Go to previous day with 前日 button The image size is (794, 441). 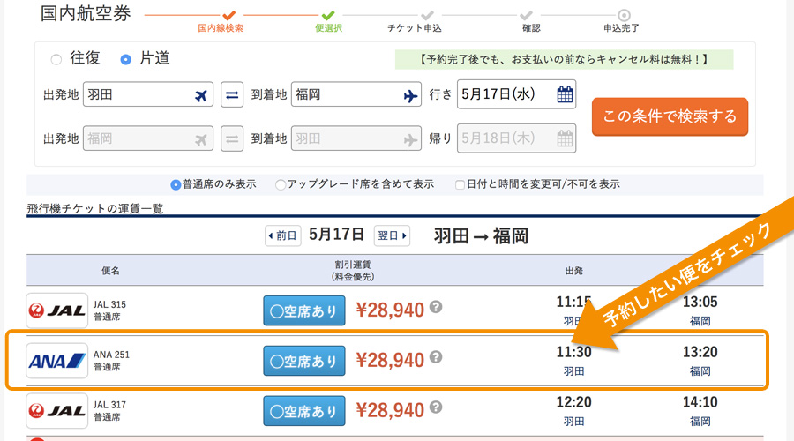tap(283, 235)
